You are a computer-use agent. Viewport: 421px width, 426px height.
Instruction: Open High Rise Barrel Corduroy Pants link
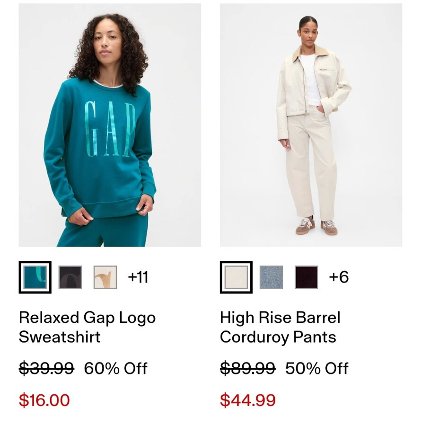click(x=280, y=327)
